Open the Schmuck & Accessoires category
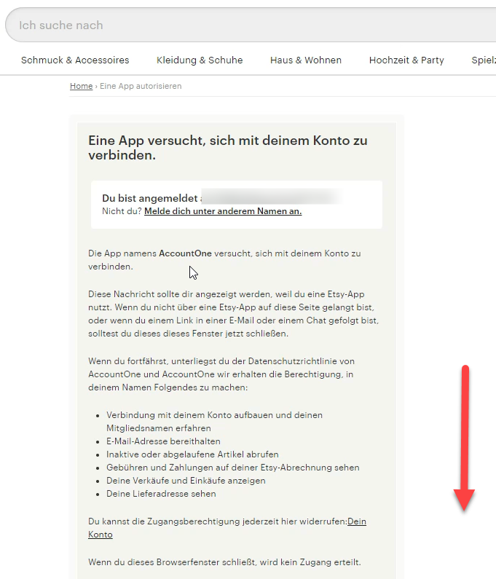 75,60
